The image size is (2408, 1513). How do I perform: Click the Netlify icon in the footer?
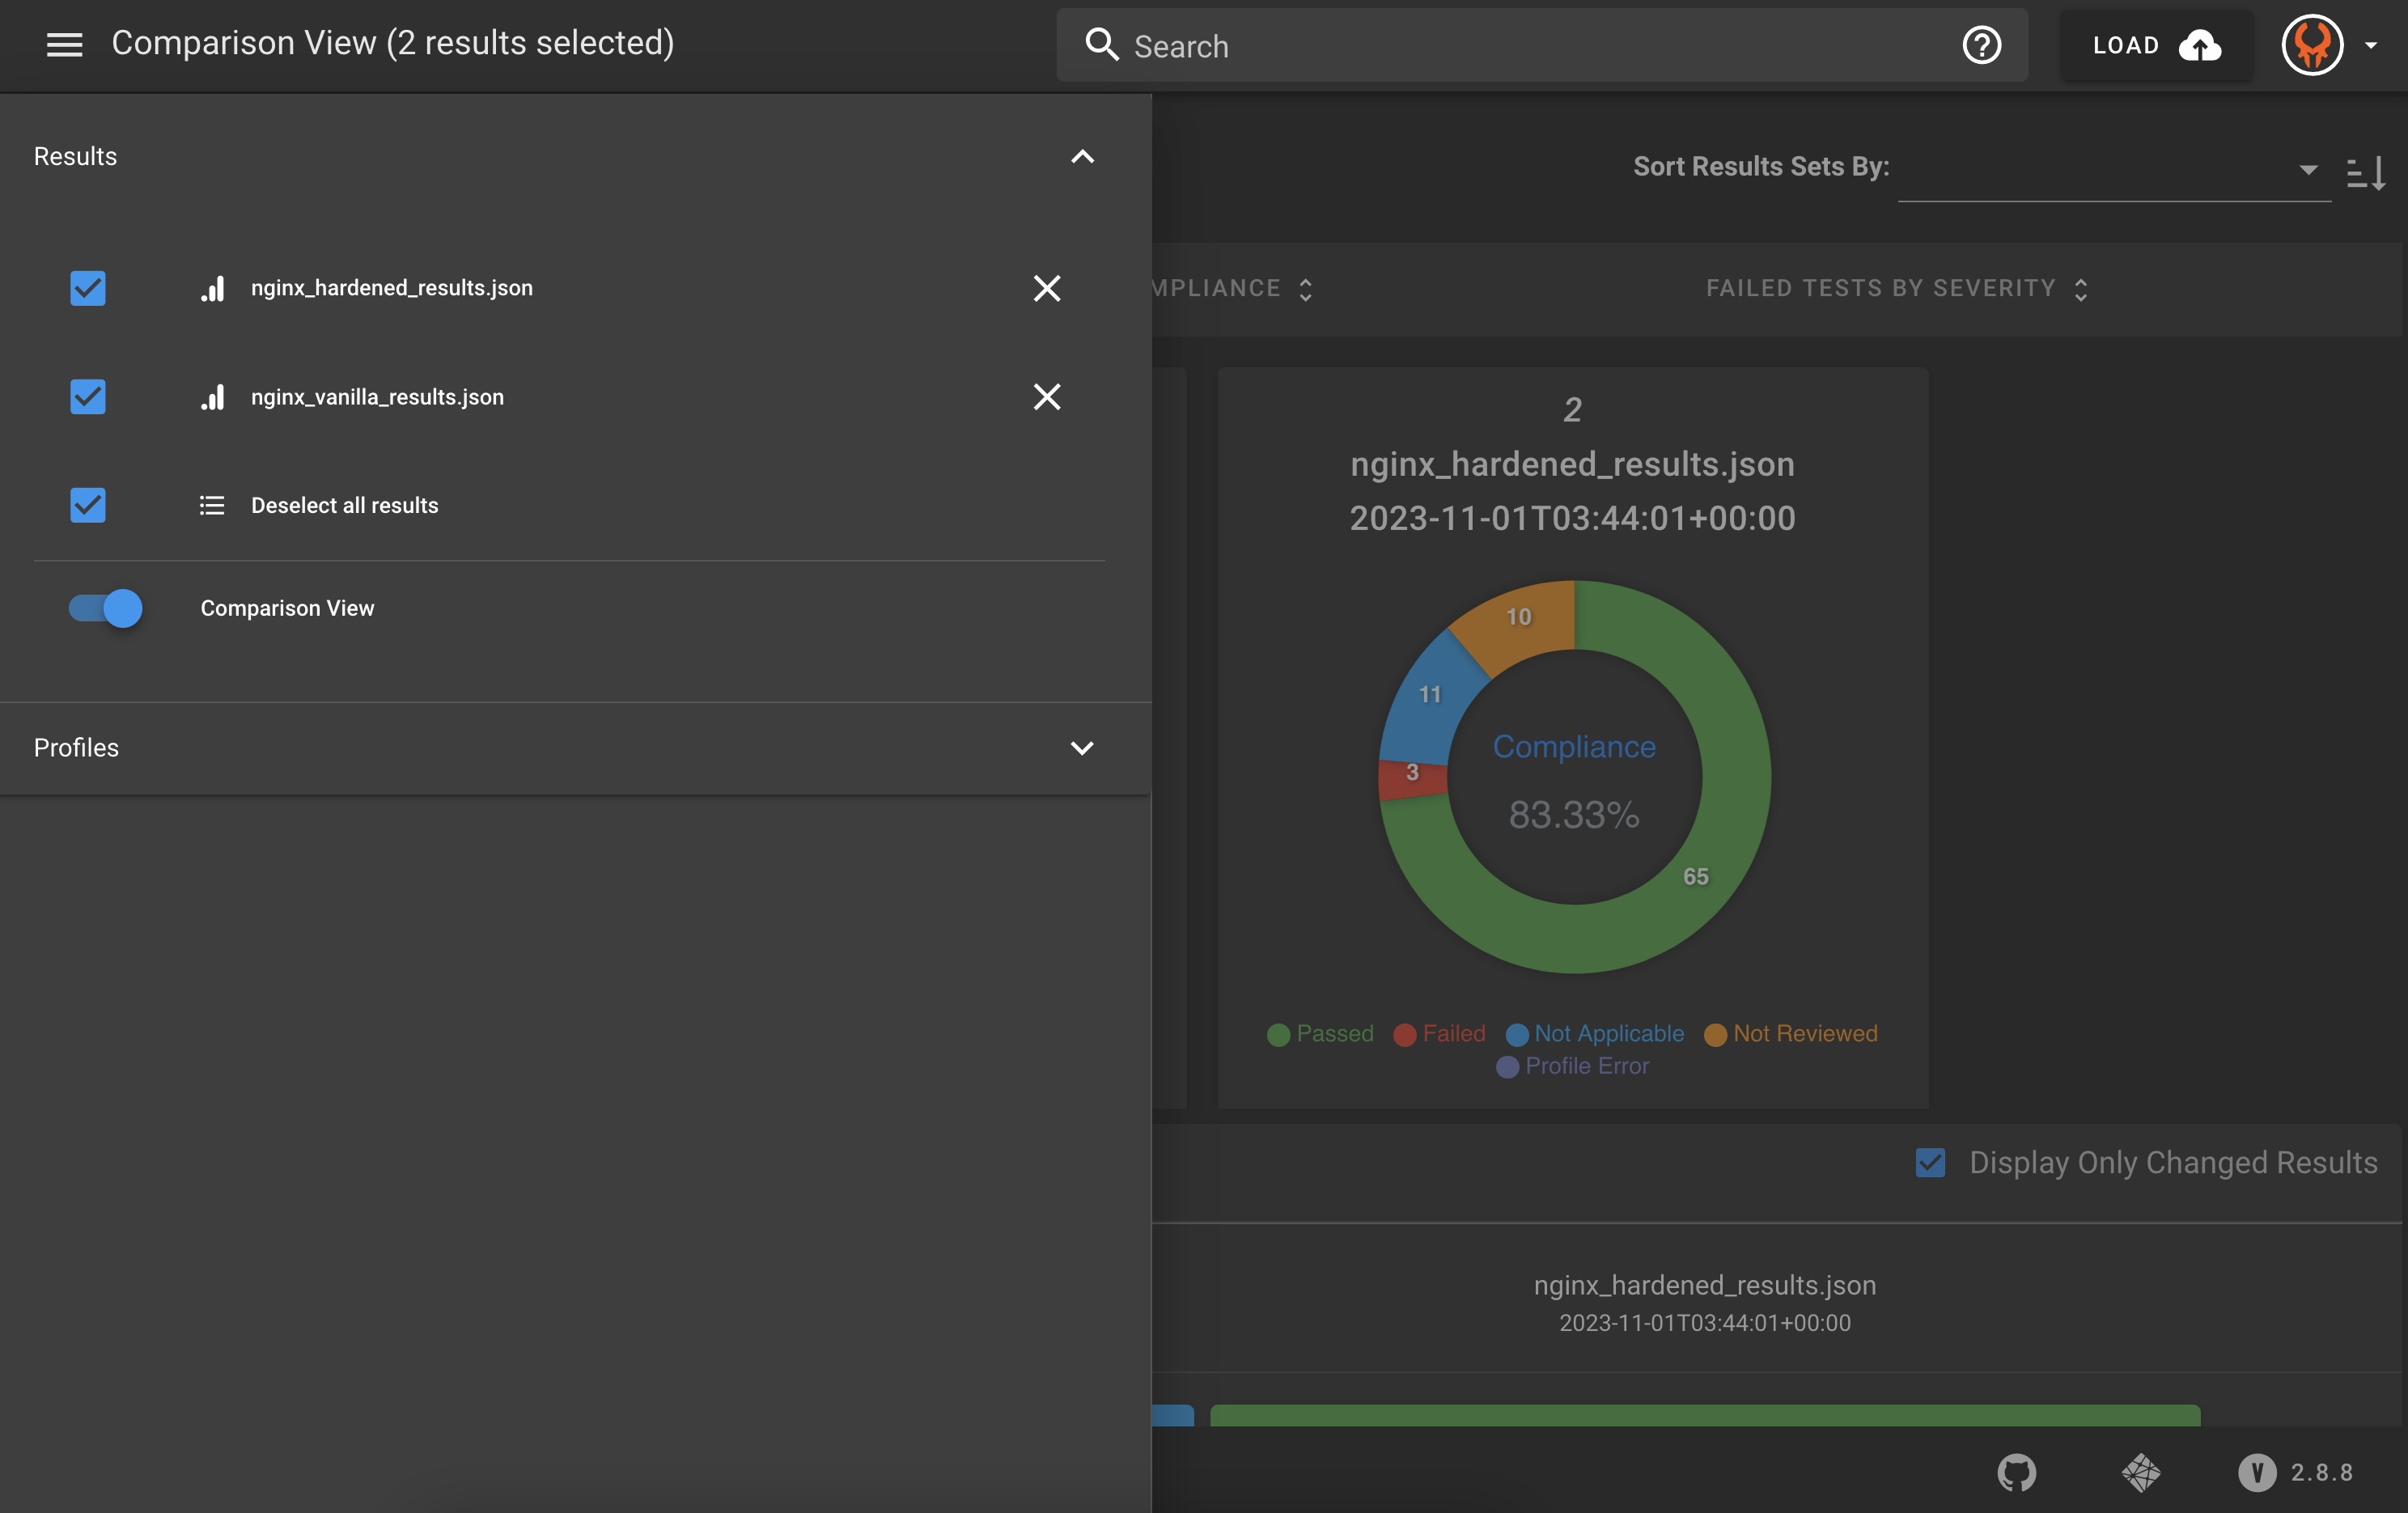(x=2140, y=1472)
